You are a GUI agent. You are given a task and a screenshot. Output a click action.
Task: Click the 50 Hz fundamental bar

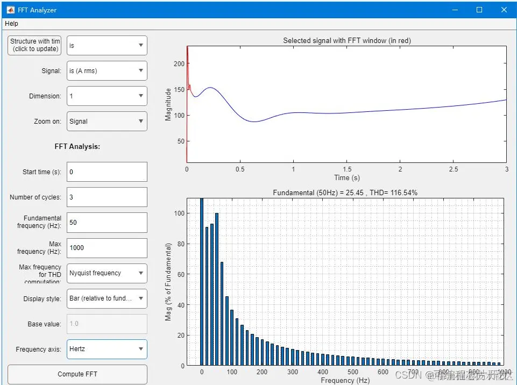[217, 289]
